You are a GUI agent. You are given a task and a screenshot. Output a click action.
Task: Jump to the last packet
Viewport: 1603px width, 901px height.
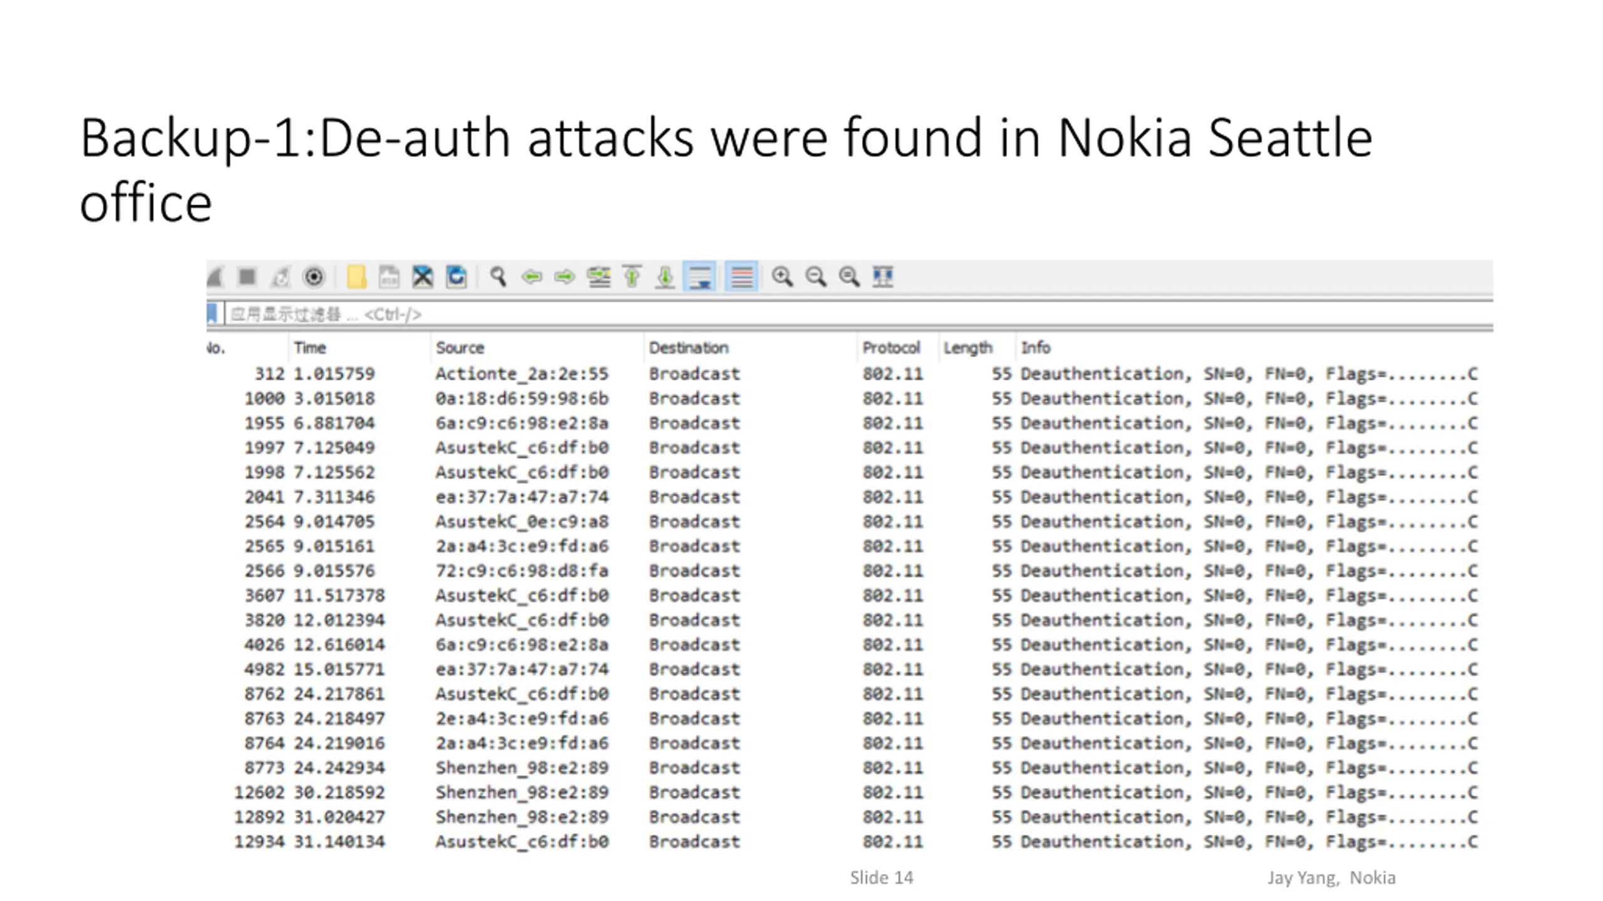tap(665, 277)
